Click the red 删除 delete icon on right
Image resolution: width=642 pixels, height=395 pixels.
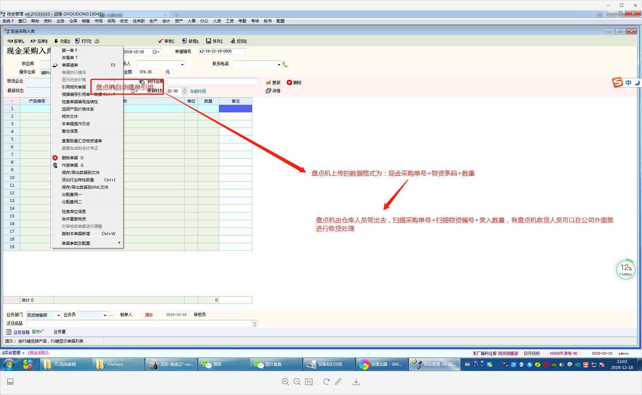tap(290, 82)
